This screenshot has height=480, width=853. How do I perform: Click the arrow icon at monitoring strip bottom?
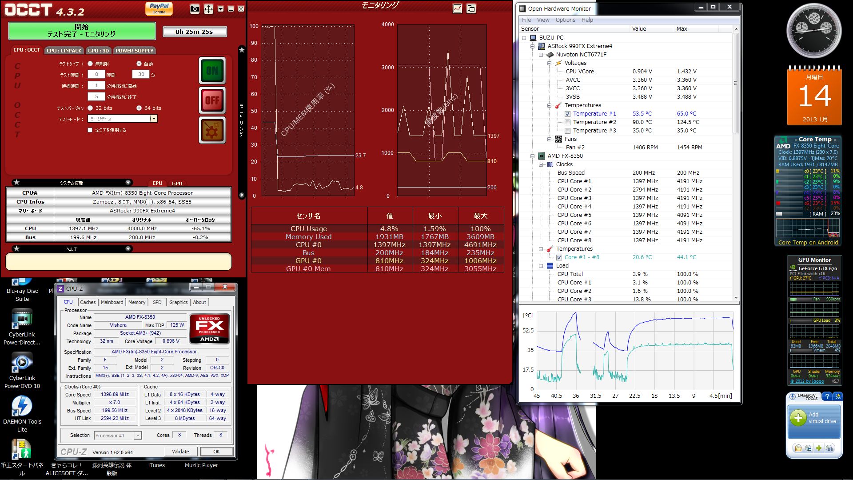[242, 195]
